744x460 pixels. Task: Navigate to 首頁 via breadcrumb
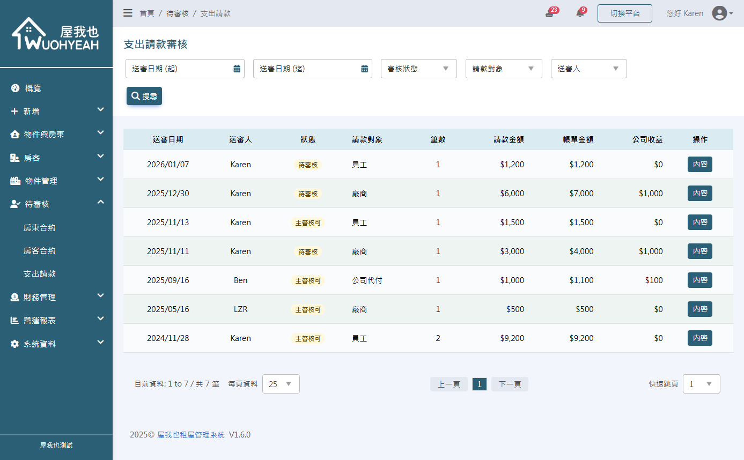[147, 13]
